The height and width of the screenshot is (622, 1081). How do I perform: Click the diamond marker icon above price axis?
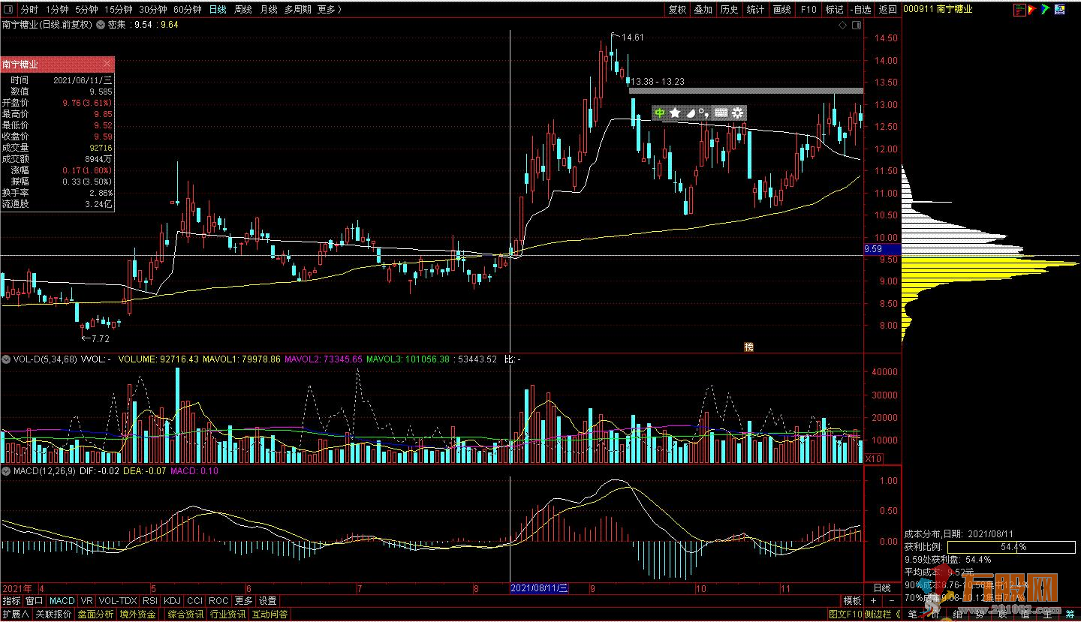[843, 25]
